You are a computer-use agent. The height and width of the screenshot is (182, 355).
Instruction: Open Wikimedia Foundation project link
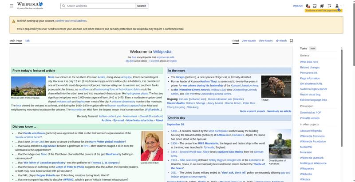(313, 141)
